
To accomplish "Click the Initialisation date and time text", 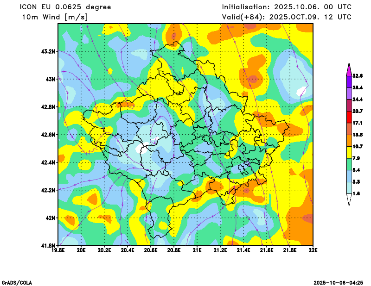I will [x=287, y=7].
